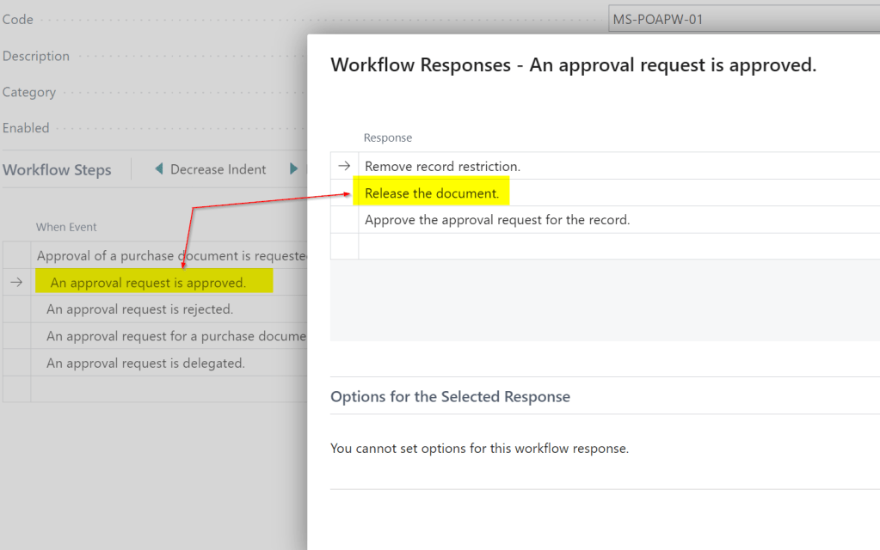
Task: Click row selector cell beside 'Release the document.'
Action: [x=344, y=193]
